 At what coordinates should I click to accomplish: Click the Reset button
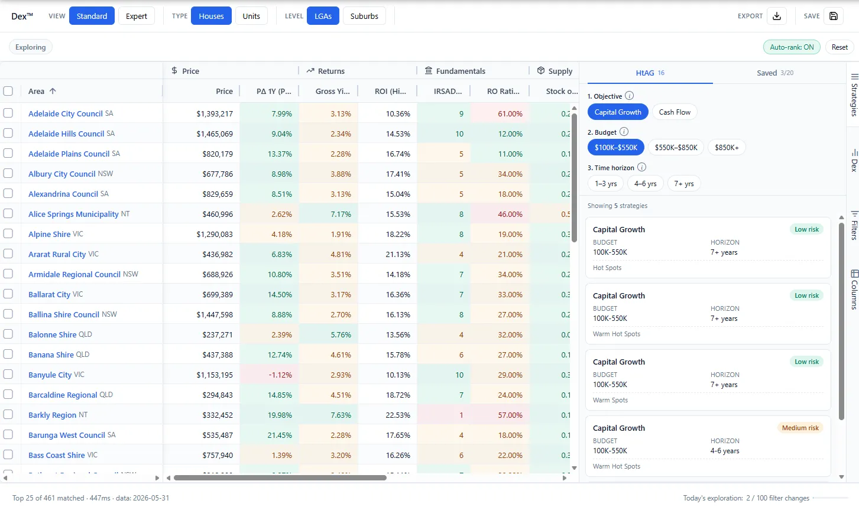[x=839, y=47]
